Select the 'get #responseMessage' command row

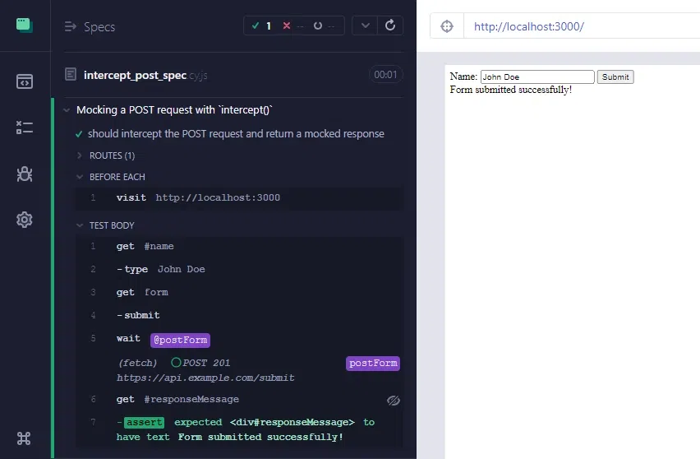(x=239, y=400)
